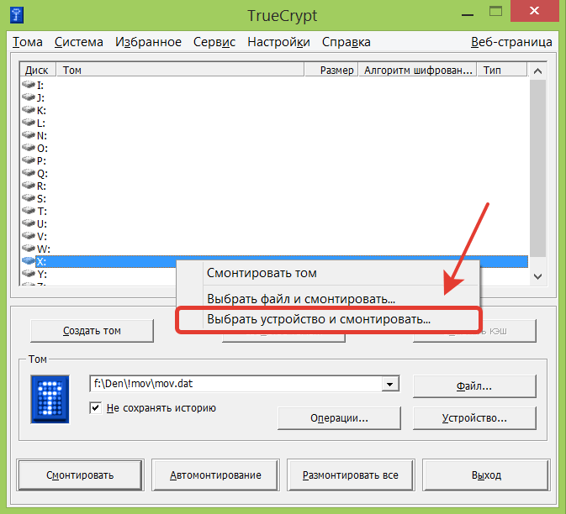Choose 'Выбрать файл и смонтировать...' context item
Viewport: 566px width, 514px height.
300,298
